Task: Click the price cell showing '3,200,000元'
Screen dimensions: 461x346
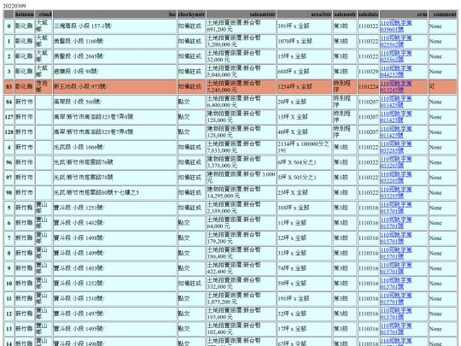Action: click(x=241, y=41)
